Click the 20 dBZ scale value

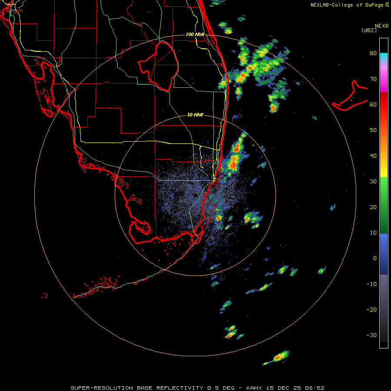coord(373,207)
